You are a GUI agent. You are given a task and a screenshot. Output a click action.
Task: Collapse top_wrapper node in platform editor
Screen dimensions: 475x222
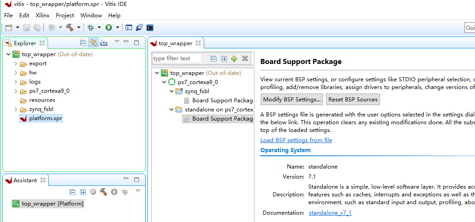157,73
